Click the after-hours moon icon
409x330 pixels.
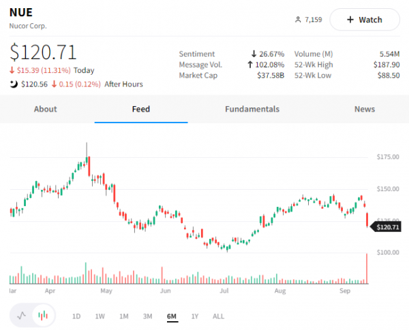click(x=14, y=84)
